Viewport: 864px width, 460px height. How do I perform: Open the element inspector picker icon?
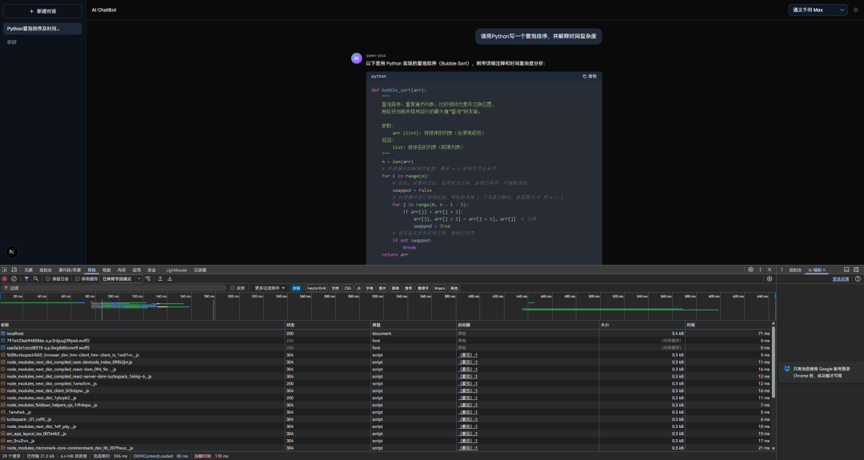[5, 270]
